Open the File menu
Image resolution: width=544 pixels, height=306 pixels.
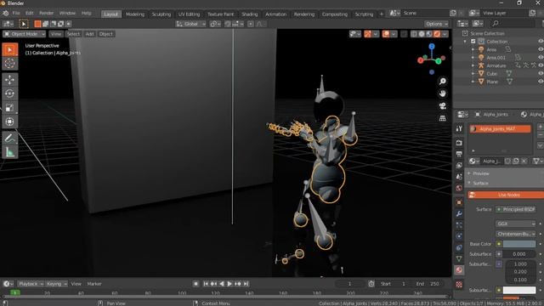point(16,14)
